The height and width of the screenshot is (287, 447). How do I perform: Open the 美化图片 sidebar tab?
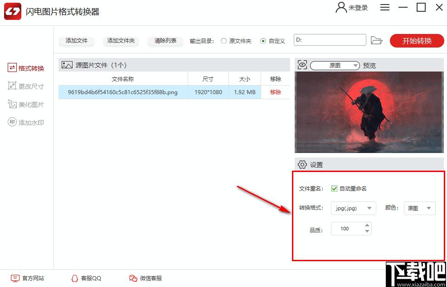[x=26, y=105]
